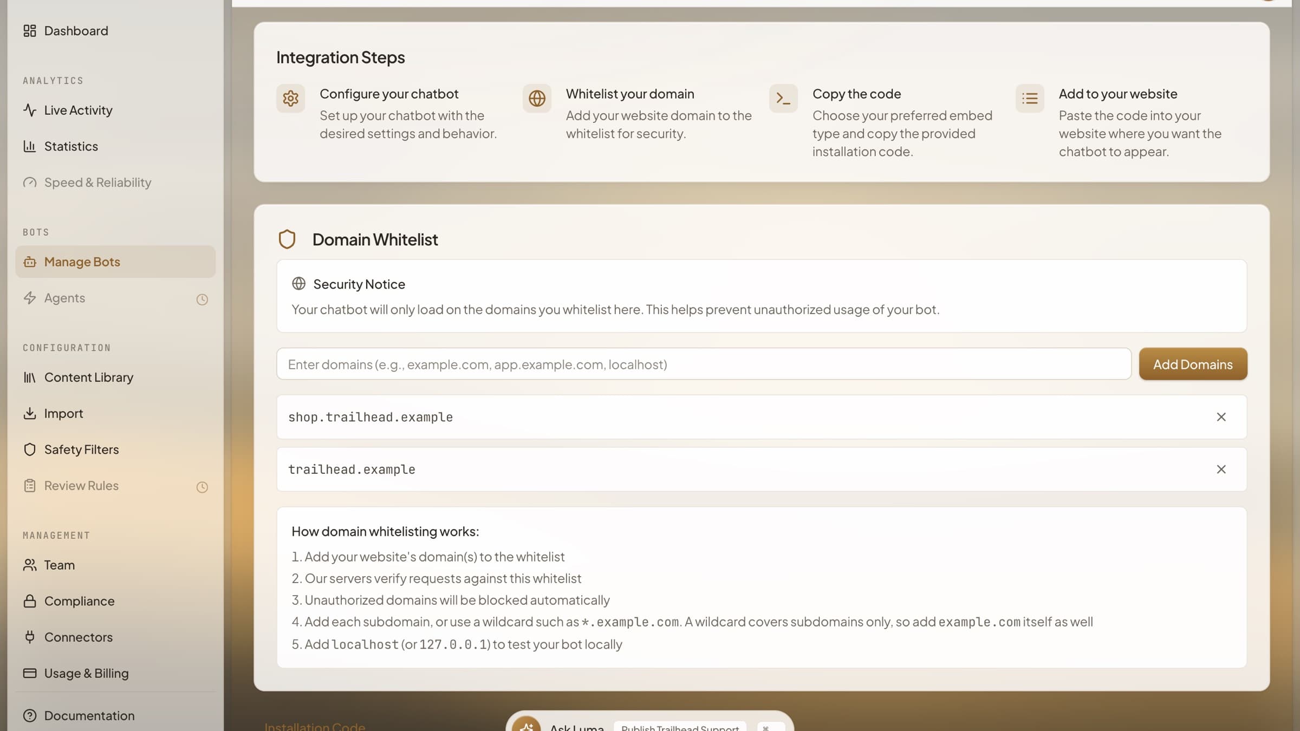
Task: Go to Safety Filters
Action: pyautogui.click(x=115, y=450)
